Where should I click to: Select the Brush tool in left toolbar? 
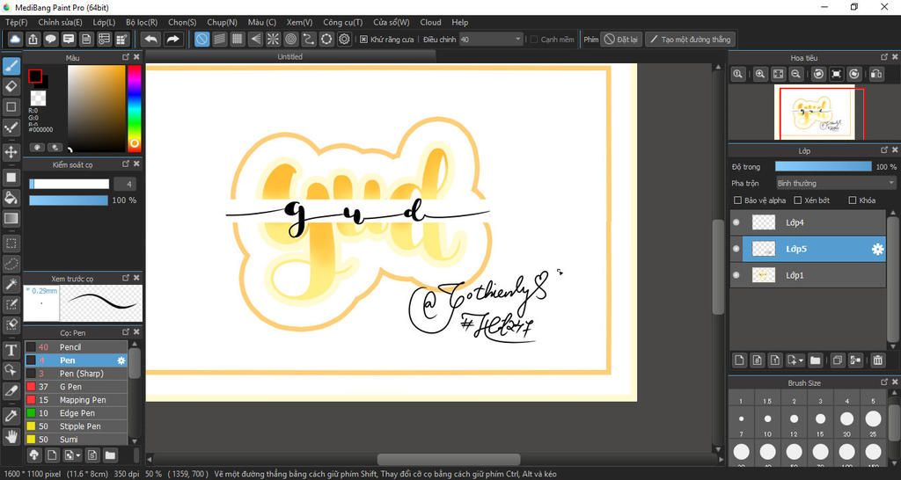(x=11, y=66)
